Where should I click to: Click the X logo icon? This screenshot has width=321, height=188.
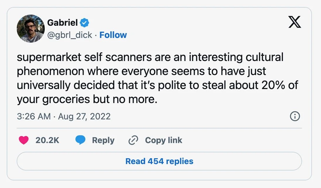295,22
